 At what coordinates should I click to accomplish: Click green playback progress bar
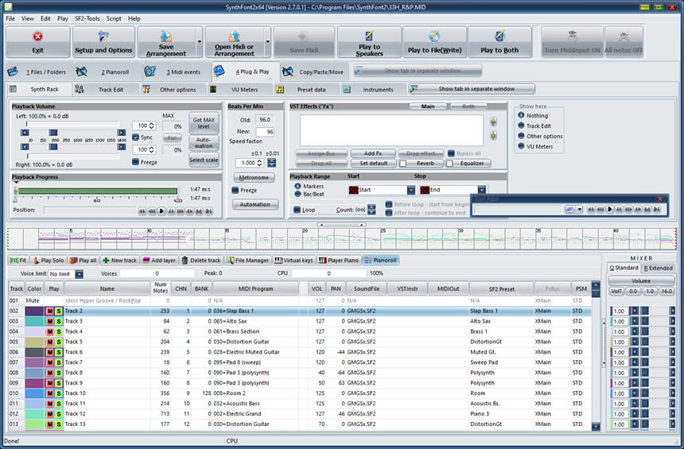[x=98, y=192]
